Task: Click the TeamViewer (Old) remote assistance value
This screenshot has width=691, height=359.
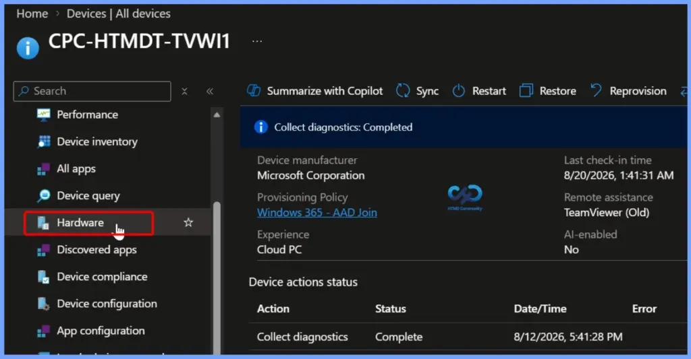Action: (607, 212)
